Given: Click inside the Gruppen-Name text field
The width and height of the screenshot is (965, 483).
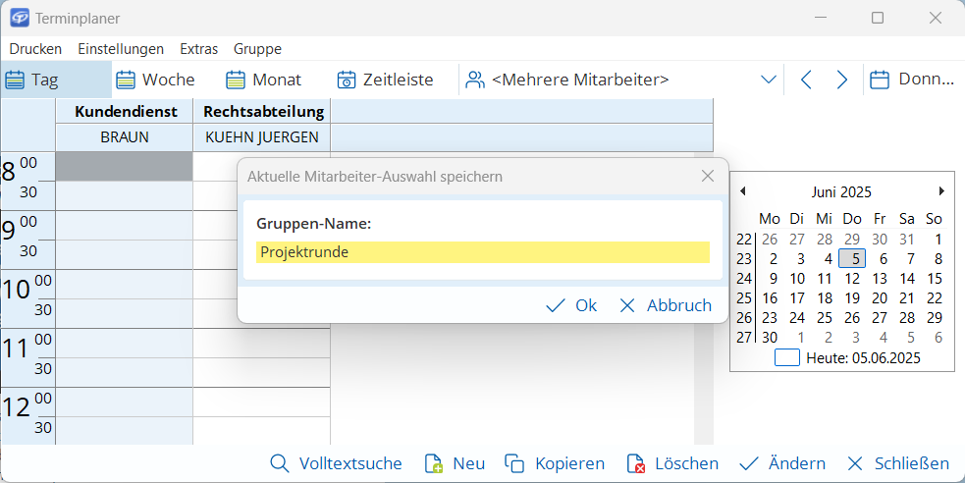Looking at the screenshot, I should click(x=482, y=252).
